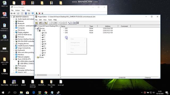The image size is (170, 95).
Task: Click the Scan for hardware changes monitor icon
Action: coord(33,13)
